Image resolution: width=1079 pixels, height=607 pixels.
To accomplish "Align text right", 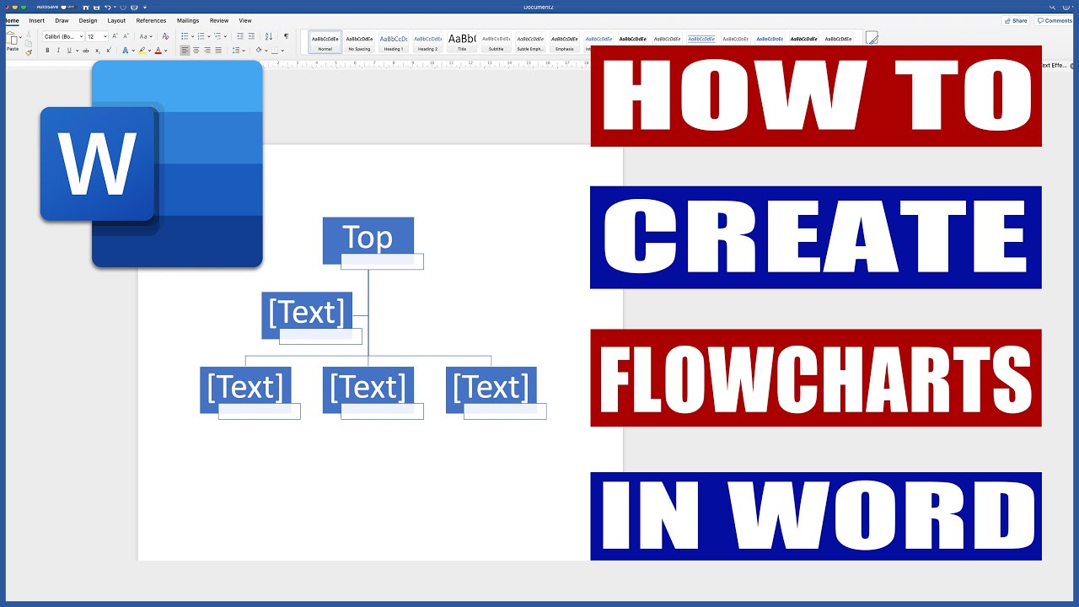I will point(207,51).
